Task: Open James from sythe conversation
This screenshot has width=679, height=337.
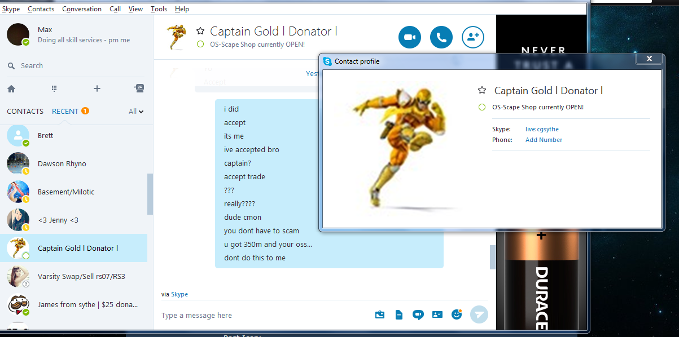Action: (x=73, y=304)
